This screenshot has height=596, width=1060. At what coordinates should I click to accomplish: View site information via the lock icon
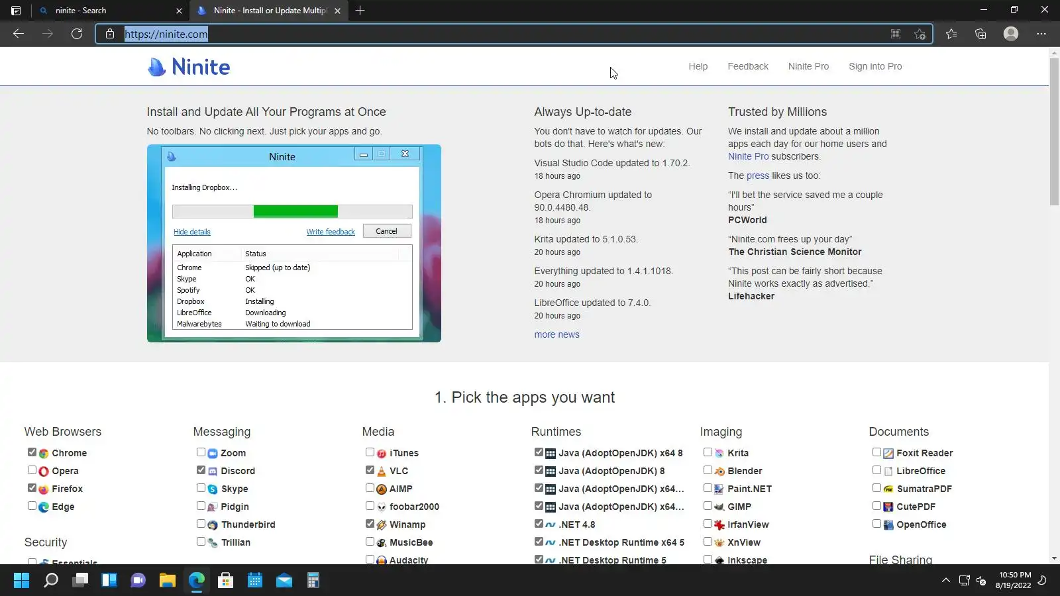coord(110,34)
